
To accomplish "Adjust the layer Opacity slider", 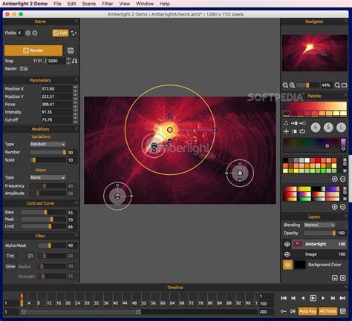I will click(x=319, y=233).
